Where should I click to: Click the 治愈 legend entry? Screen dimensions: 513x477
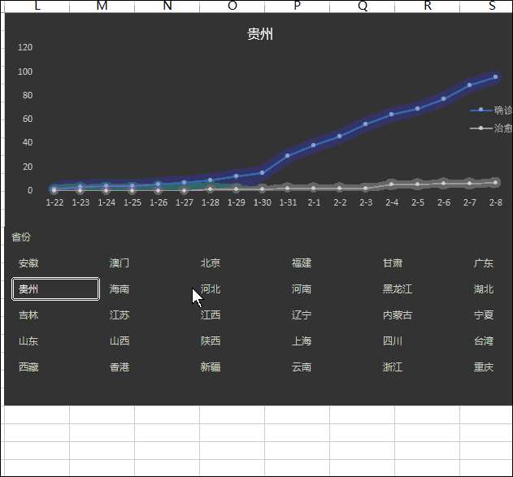click(491, 128)
